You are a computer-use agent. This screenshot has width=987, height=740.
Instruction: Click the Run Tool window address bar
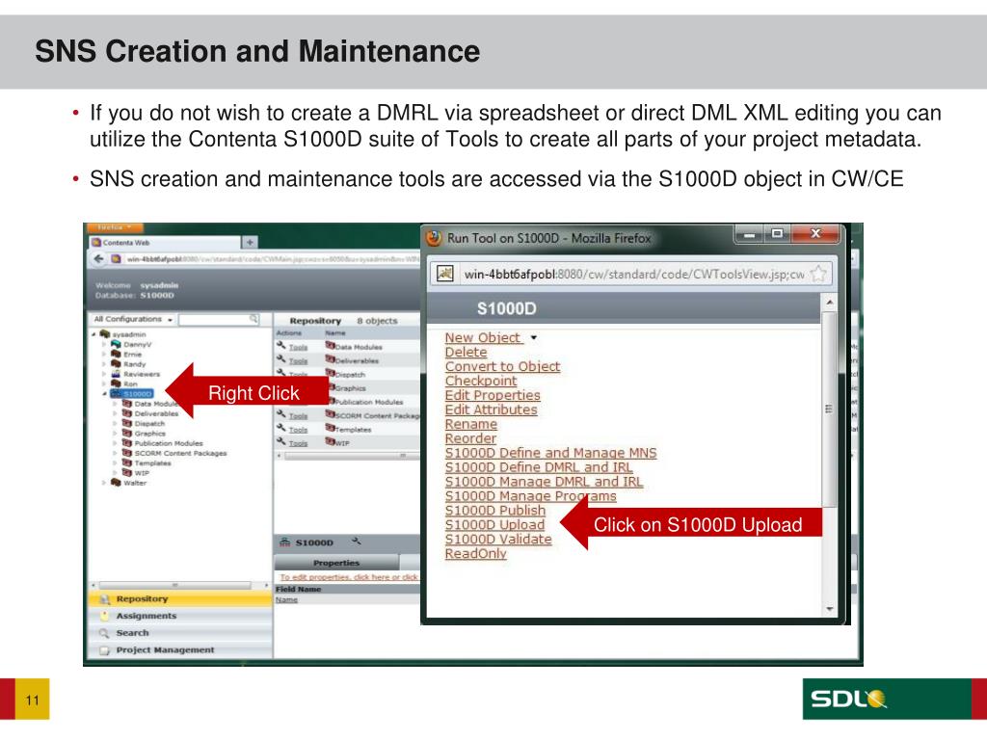coord(631,274)
